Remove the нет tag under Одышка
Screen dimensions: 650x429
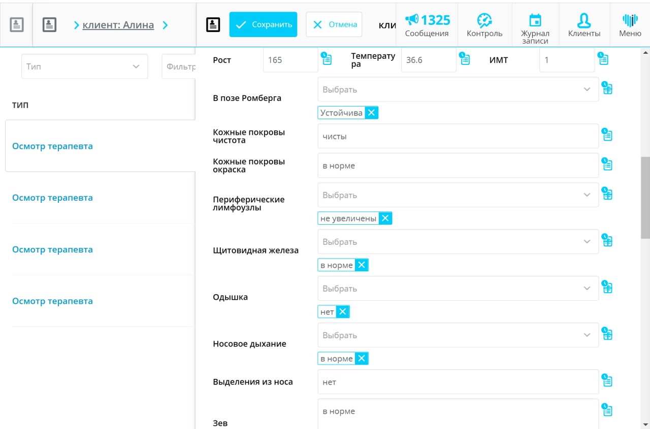tap(343, 311)
